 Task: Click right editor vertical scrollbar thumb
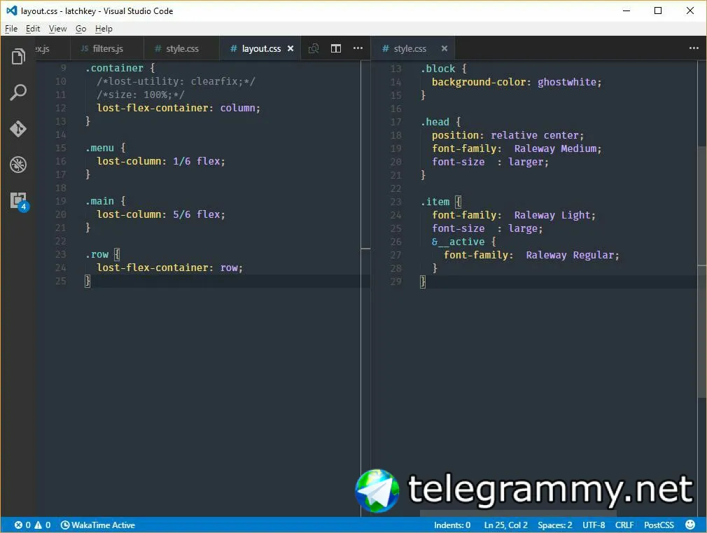(702, 271)
